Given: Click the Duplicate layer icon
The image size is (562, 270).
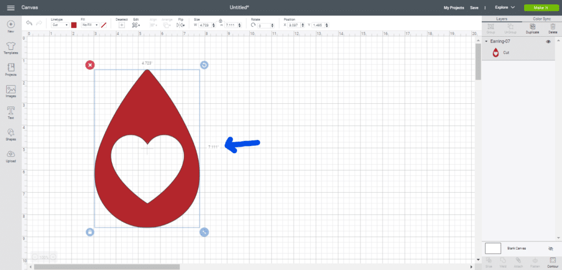Looking at the screenshot, I should 531,27.
